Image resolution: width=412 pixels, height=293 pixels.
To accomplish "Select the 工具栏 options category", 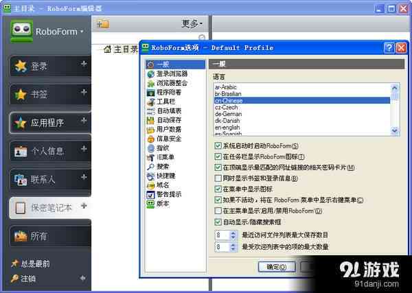I will pos(161,102).
